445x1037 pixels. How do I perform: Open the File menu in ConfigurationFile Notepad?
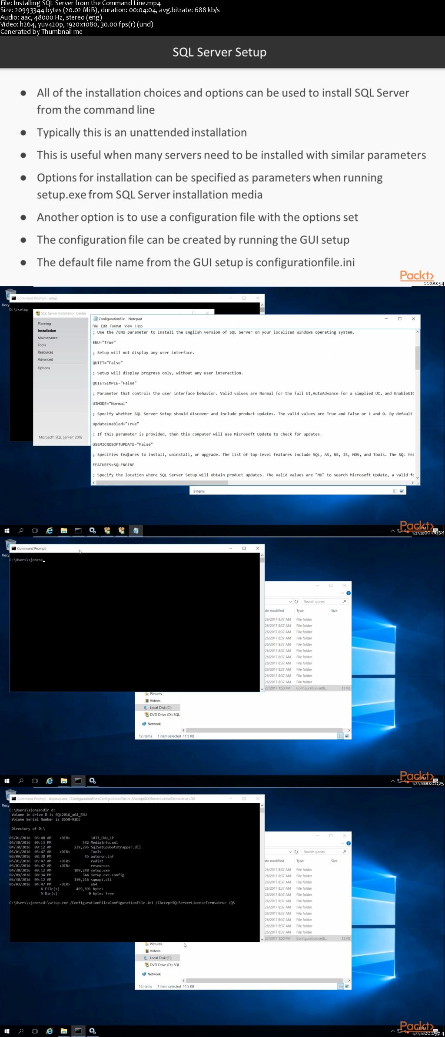pyautogui.click(x=95, y=326)
